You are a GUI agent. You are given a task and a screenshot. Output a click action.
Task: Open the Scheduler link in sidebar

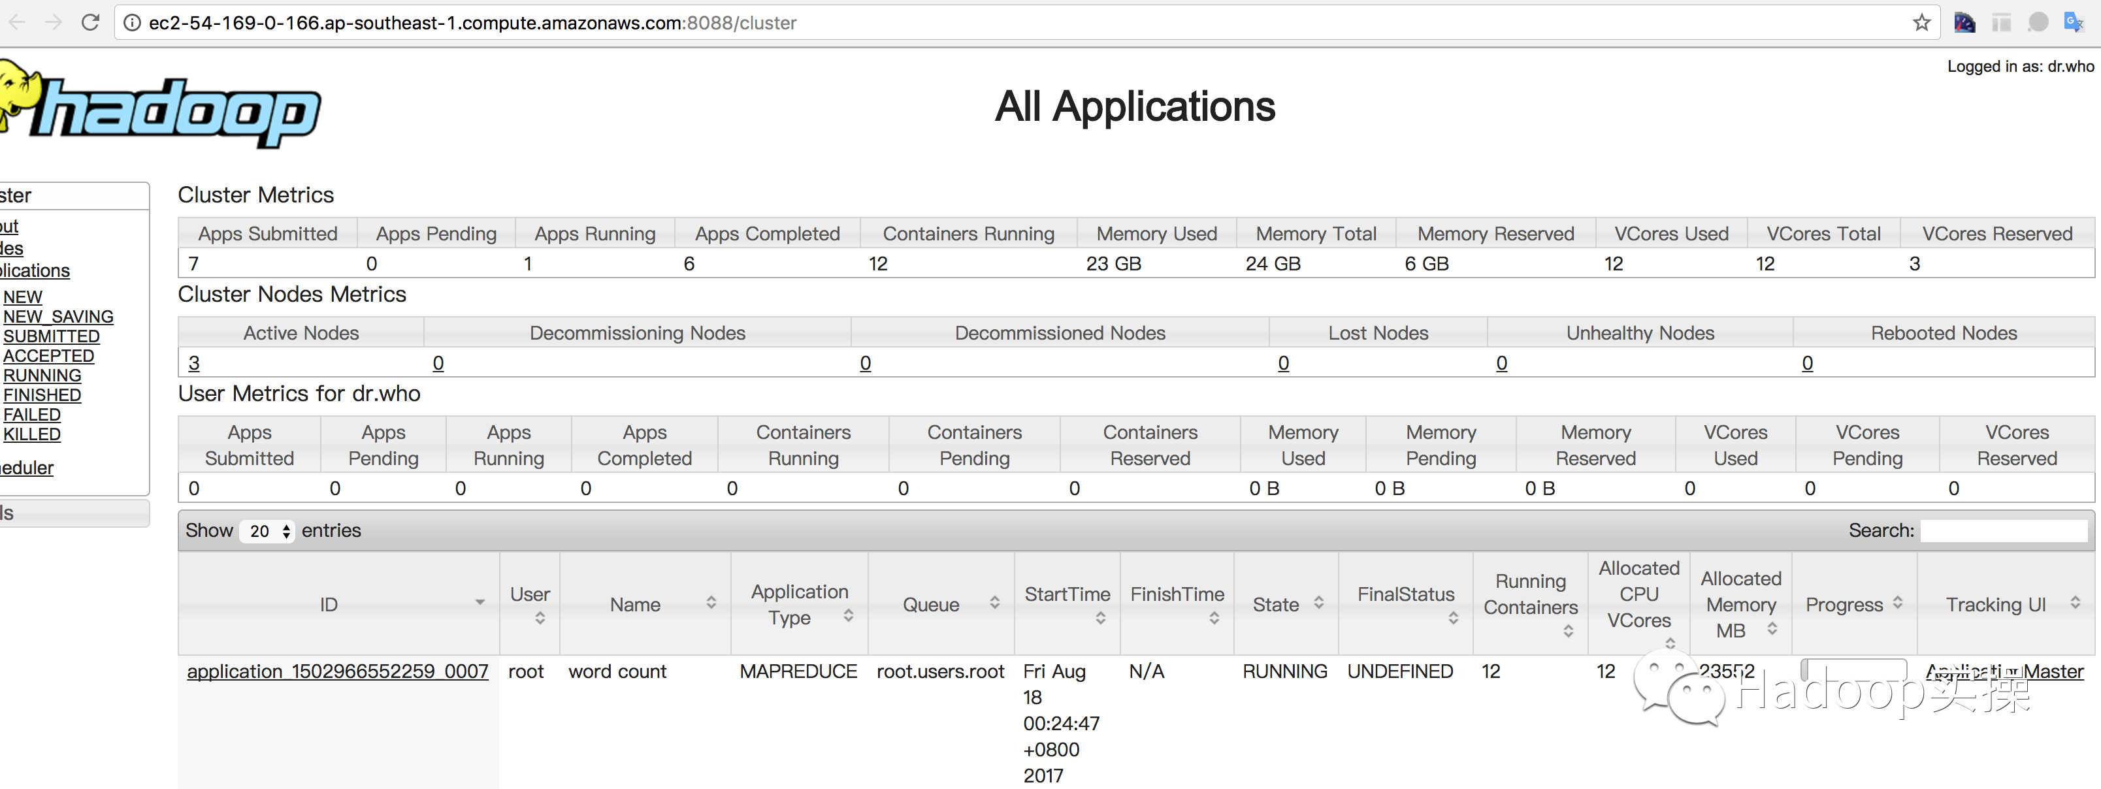27,468
